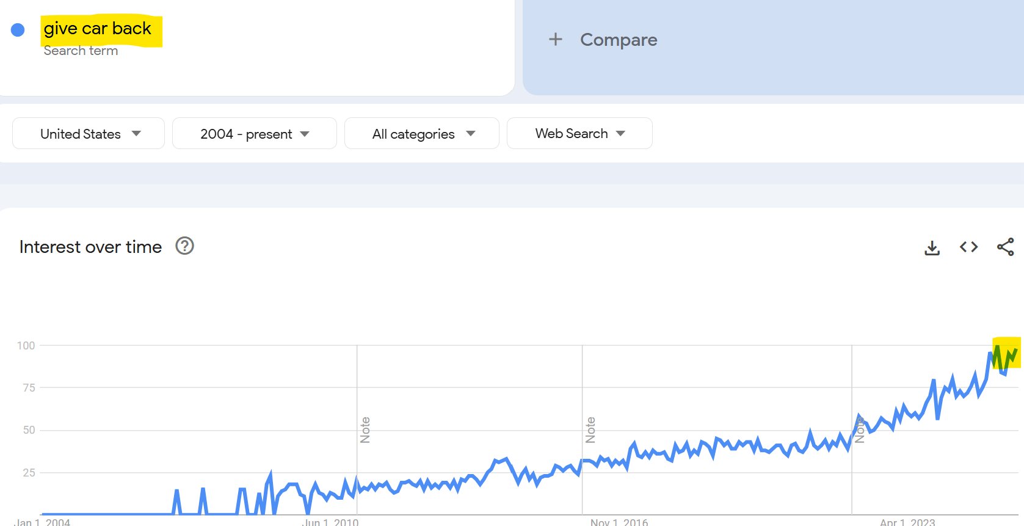Click the blue dot next to search term
Image resolution: width=1024 pixels, height=526 pixels.
[x=18, y=29]
